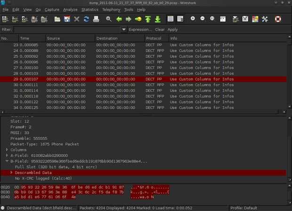Viewport: 292px width, 211px height.
Task: Edit display filters toolbar icon
Action: (x=245, y=19)
